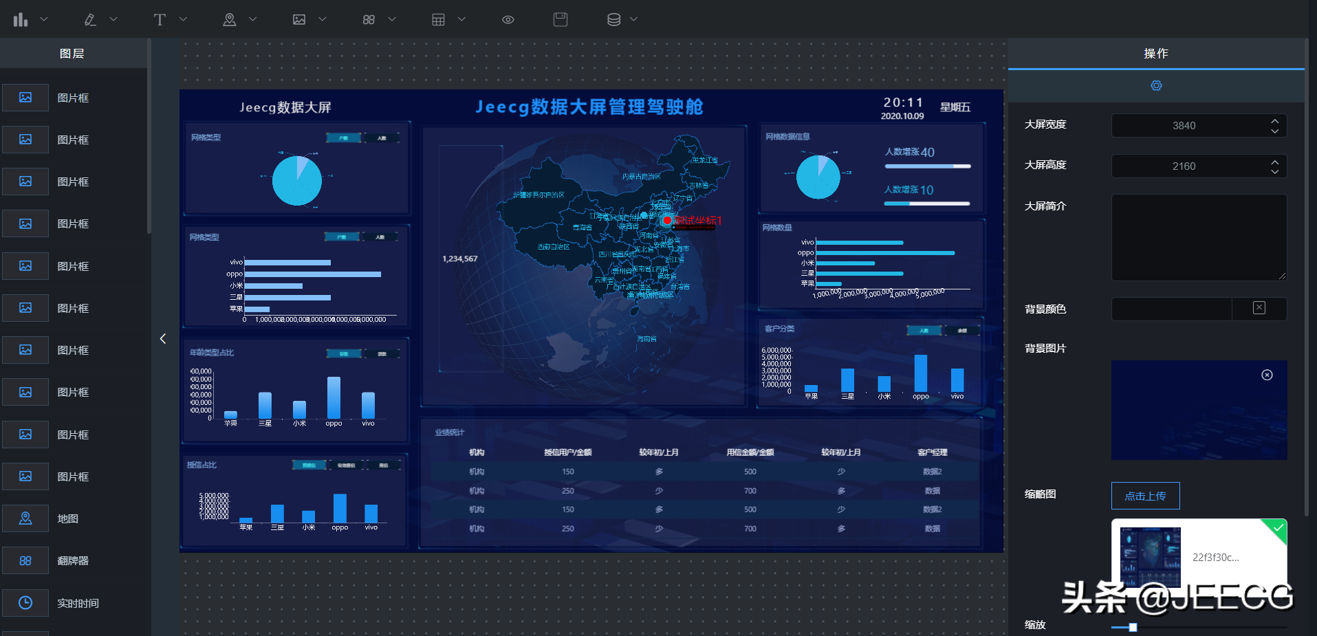Select the flip counter (88) toolbar tool

click(369, 20)
